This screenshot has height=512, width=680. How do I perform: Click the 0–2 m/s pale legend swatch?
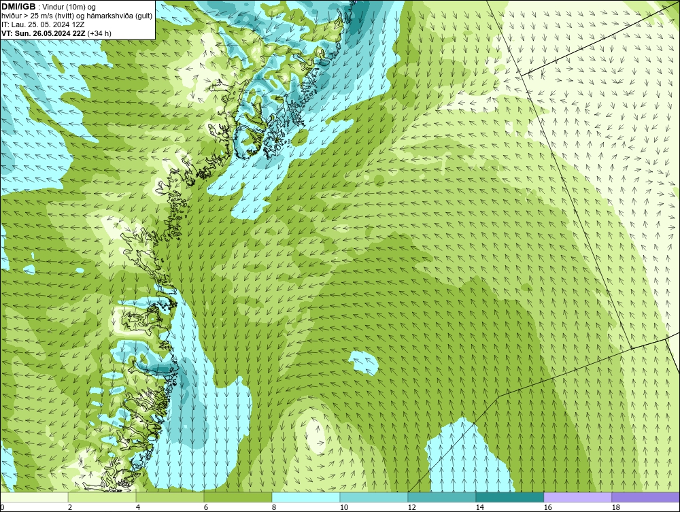pos(34,497)
